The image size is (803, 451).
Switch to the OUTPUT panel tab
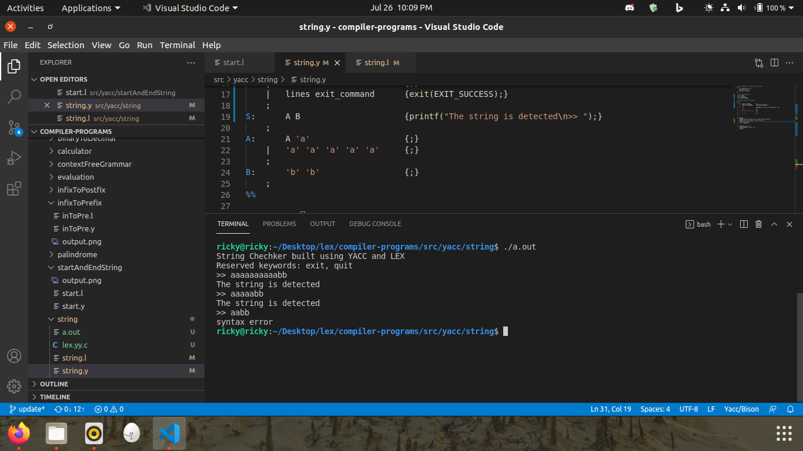click(323, 224)
